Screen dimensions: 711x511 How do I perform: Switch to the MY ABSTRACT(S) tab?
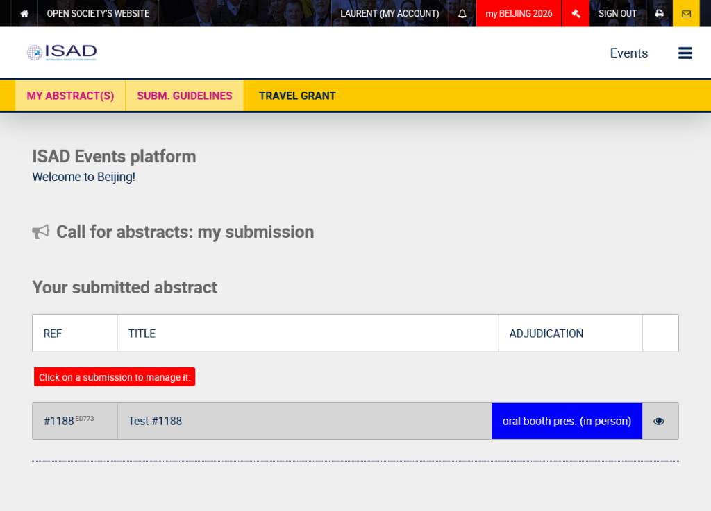tap(70, 96)
